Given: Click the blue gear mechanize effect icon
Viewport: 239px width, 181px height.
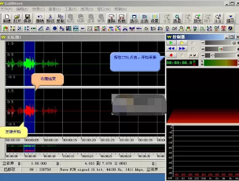Looking at the screenshot, I should click(55, 29).
